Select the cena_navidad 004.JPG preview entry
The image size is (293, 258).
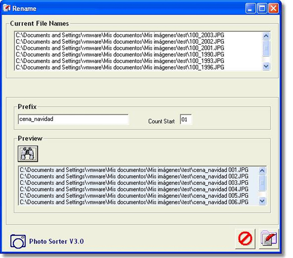pyautogui.click(x=134, y=189)
